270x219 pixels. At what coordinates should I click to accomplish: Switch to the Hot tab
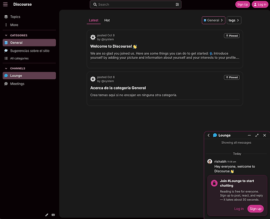pyautogui.click(x=107, y=20)
